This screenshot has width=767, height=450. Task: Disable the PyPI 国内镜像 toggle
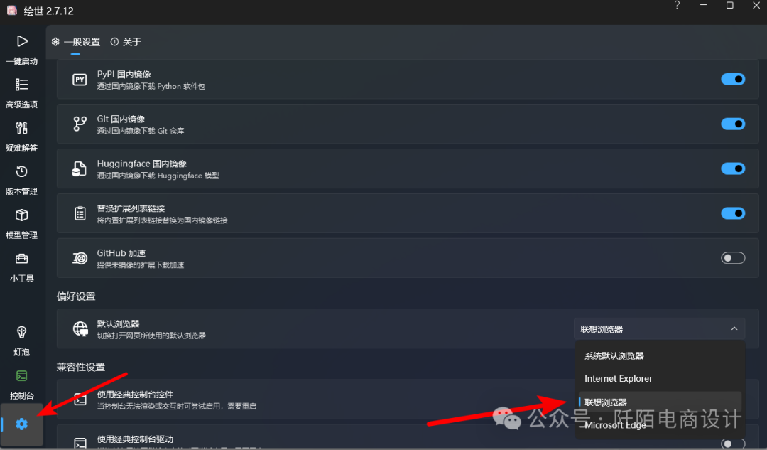(x=732, y=80)
